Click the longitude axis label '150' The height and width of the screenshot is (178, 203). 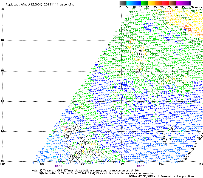[2, 164]
